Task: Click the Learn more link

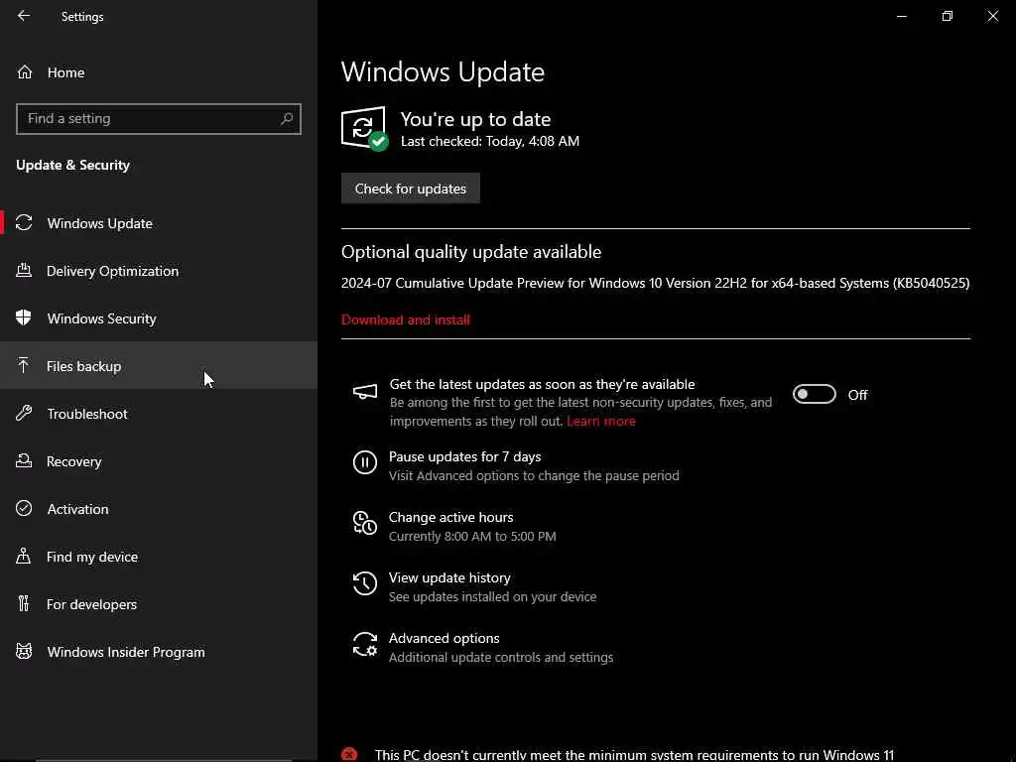Action: pos(600,421)
